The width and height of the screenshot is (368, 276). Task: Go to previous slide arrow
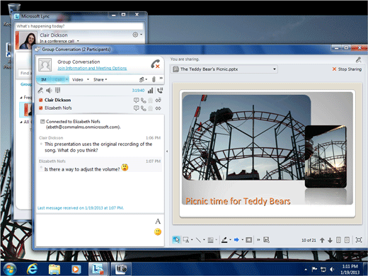click(322, 240)
